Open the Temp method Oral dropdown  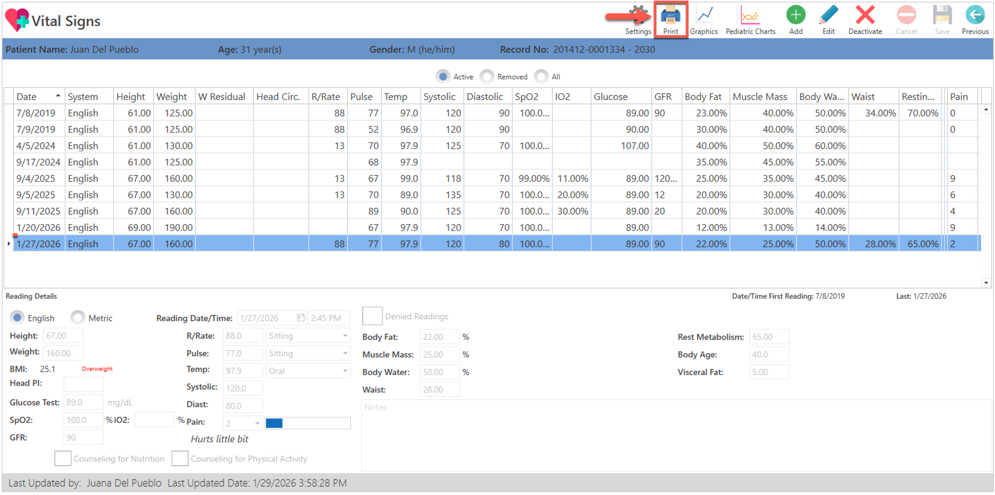345,371
